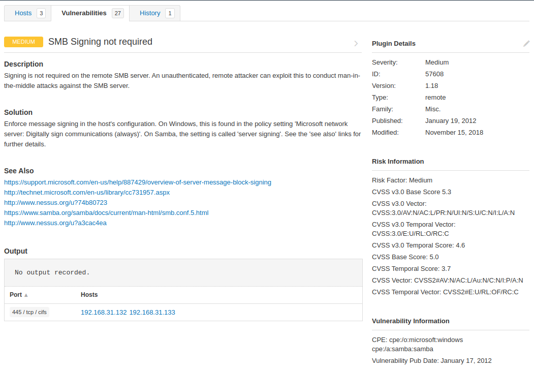Screen dimensions: 534x371
Task: Click the edit pencil icon in Plugin Details
Action: point(526,44)
